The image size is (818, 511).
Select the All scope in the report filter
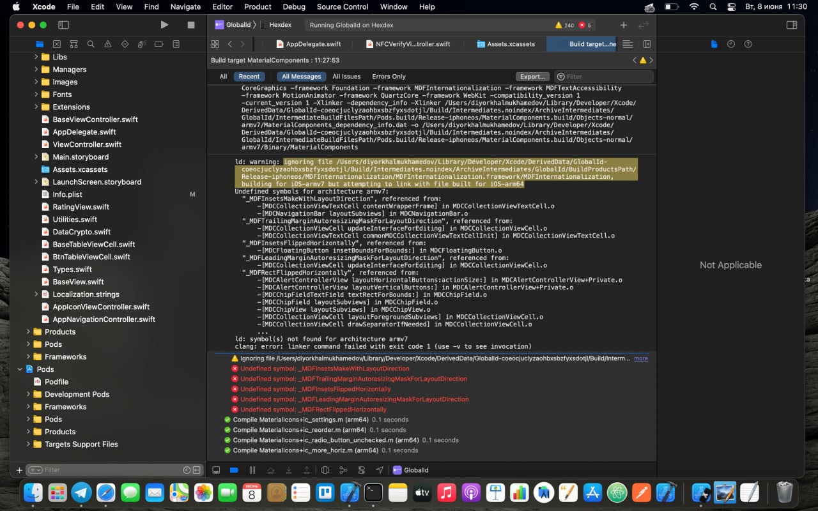[223, 77]
